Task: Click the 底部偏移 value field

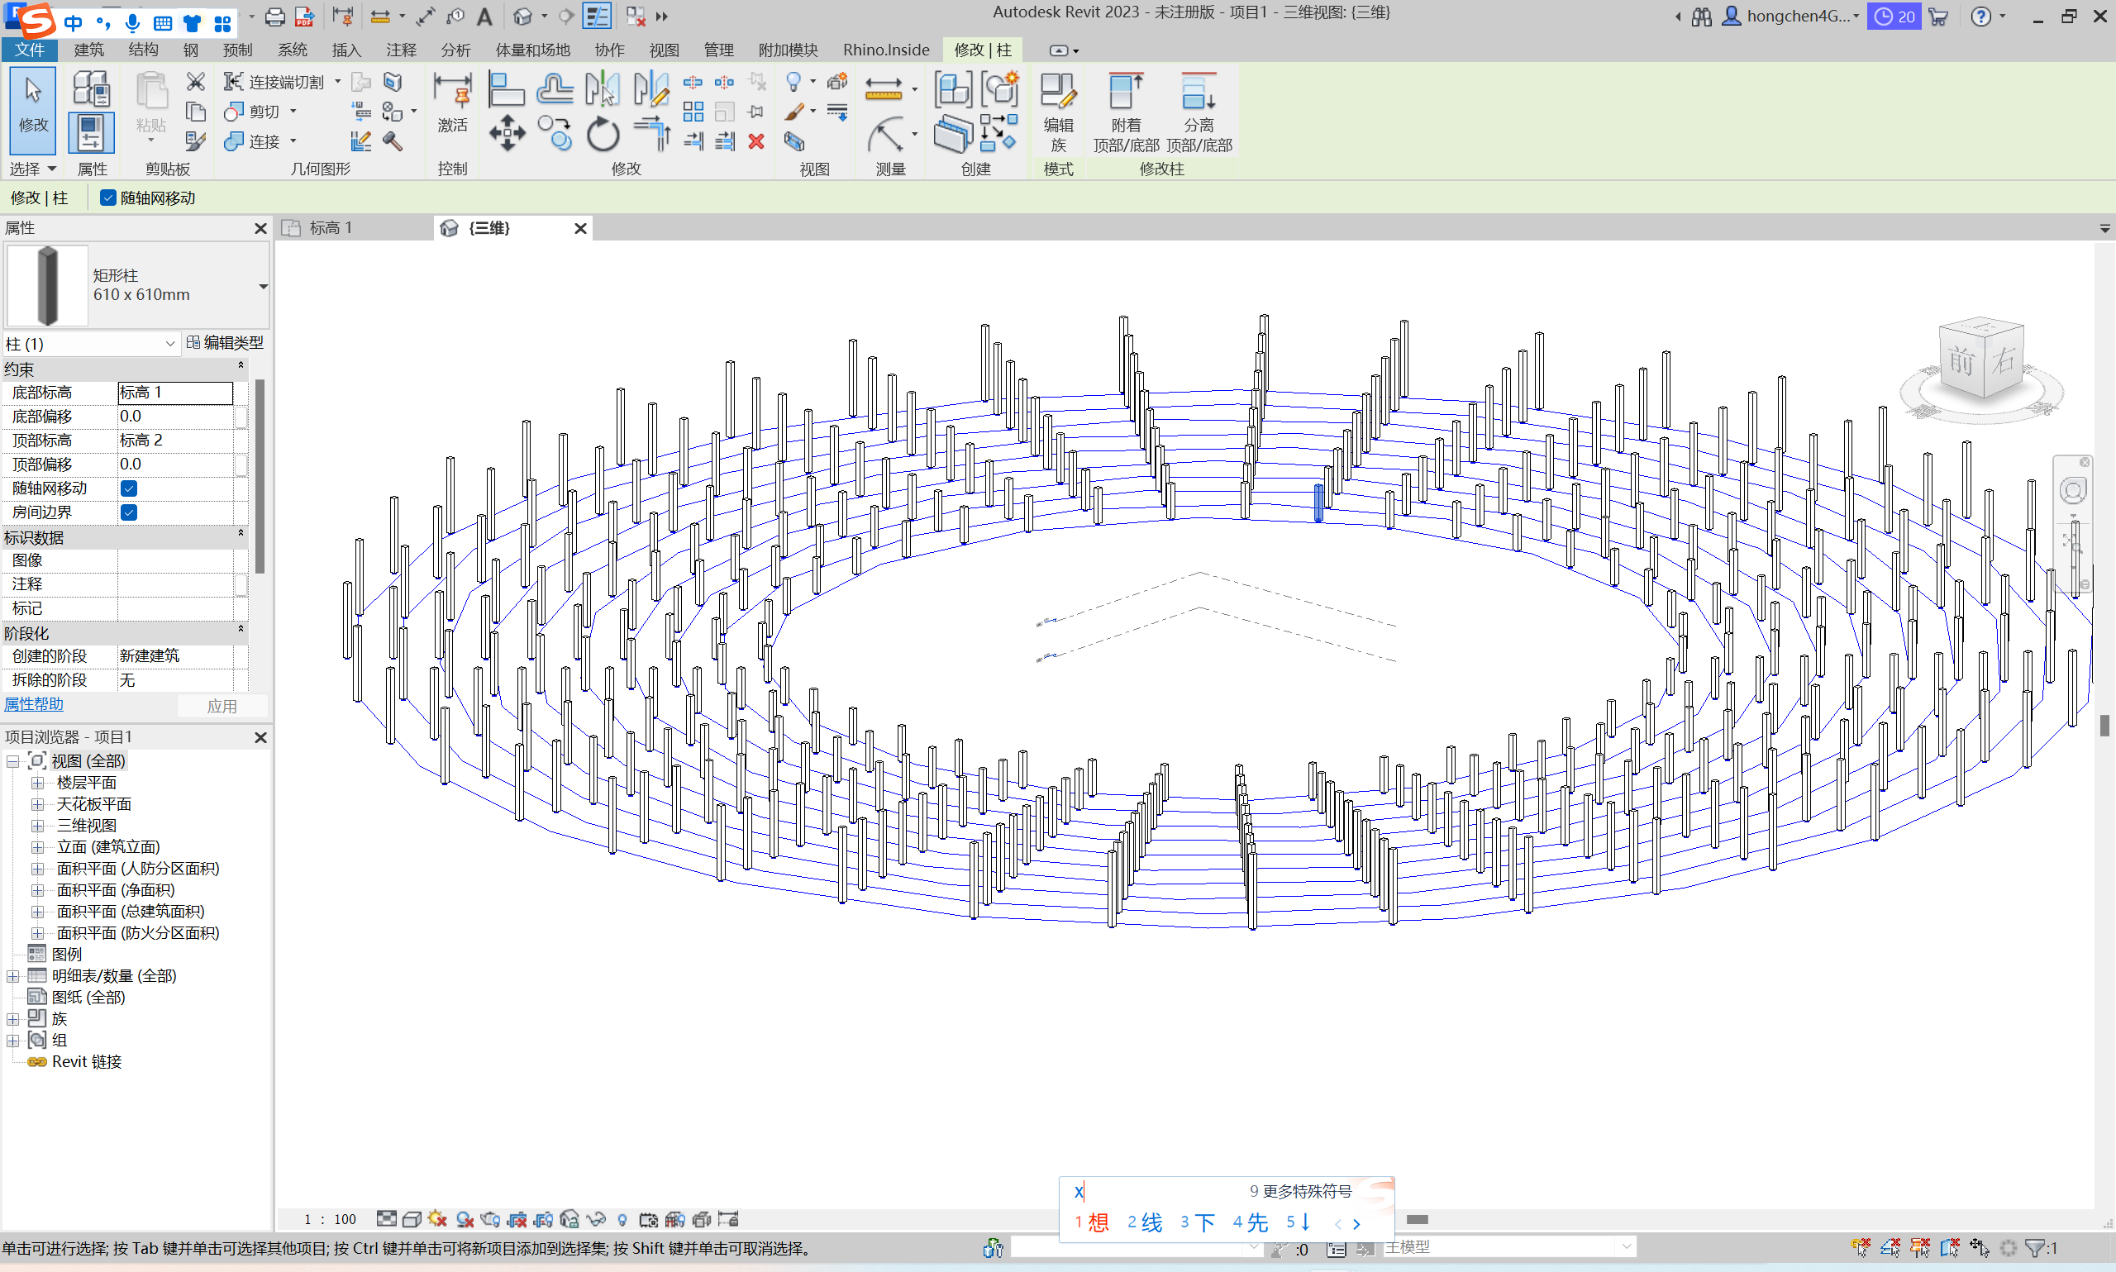Action: click(x=175, y=417)
